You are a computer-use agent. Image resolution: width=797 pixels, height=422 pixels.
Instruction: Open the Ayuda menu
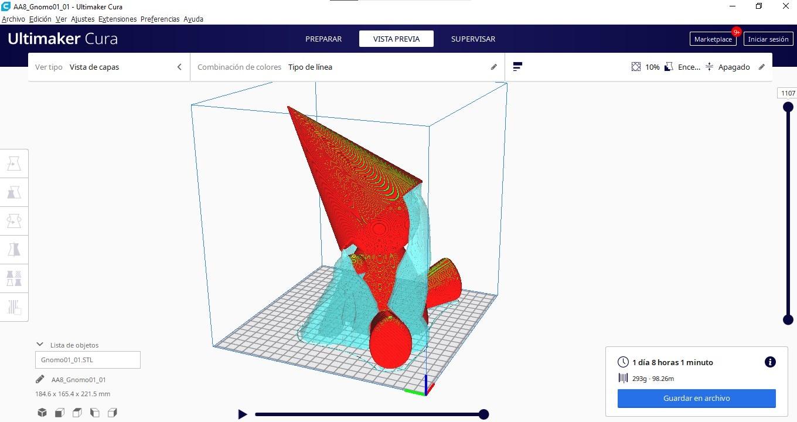[x=193, y=19]
